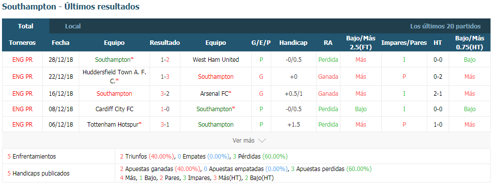Switch to the Local tab
The width and height of the screenshot is (491, 184).
point(73,26)
